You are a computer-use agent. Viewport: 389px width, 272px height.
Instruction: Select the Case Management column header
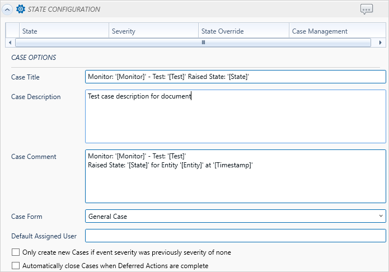(x=334, y=31)
